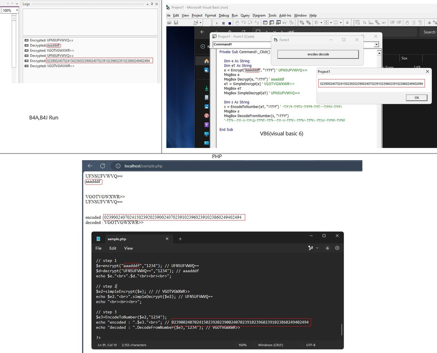Click VB6 code window scrollbar up arrow
437x353 pixels.
[x=379, y=53]
